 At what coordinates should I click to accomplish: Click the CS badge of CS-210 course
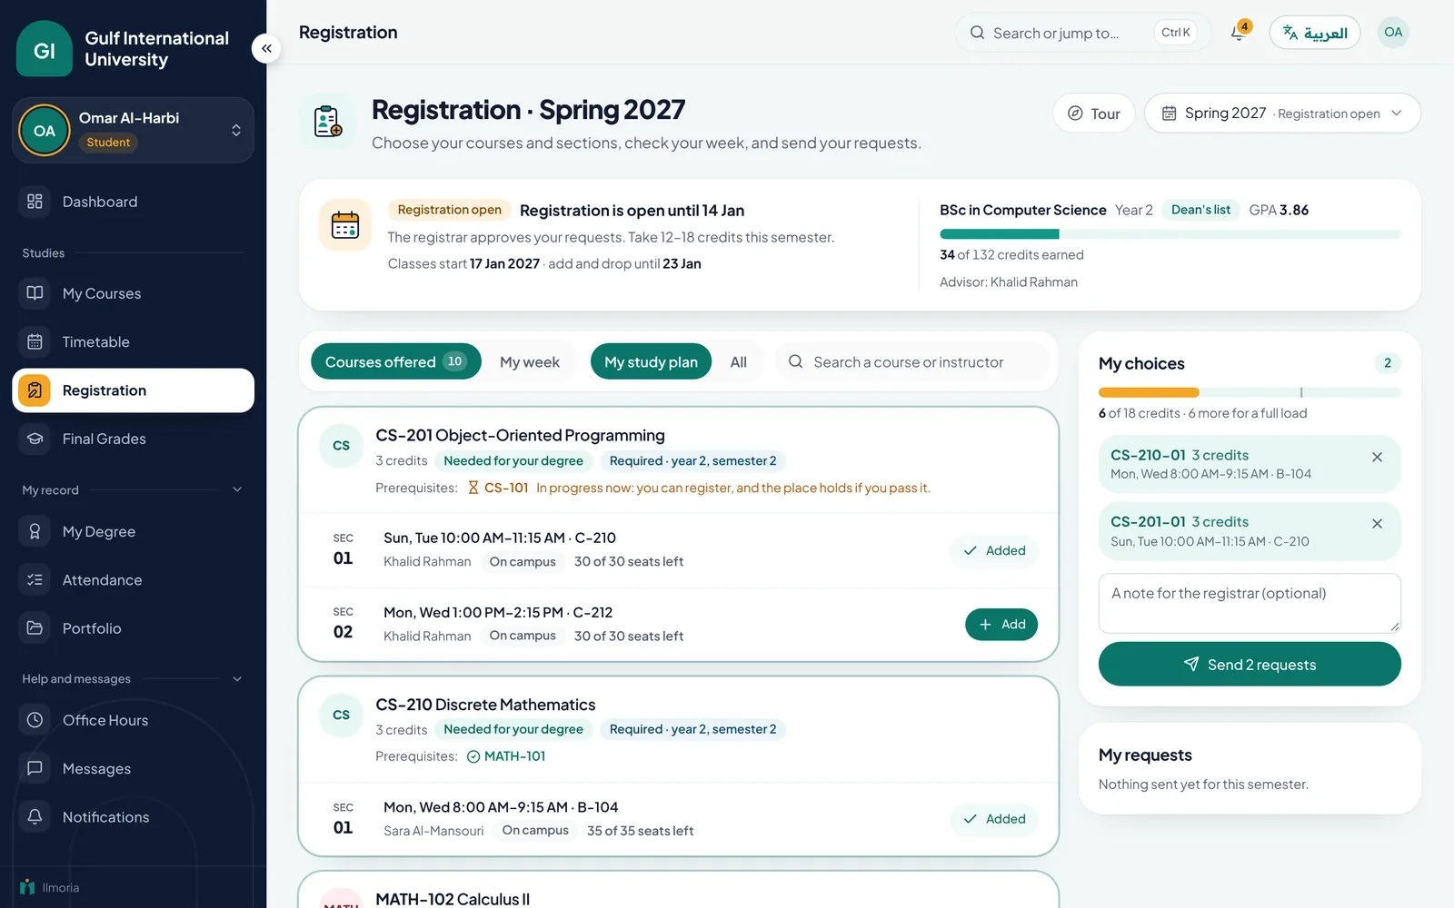342,715
